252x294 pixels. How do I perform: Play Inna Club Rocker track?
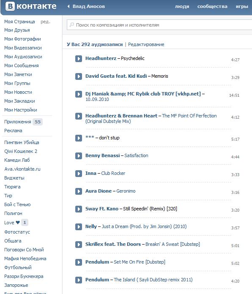(79, 174)
